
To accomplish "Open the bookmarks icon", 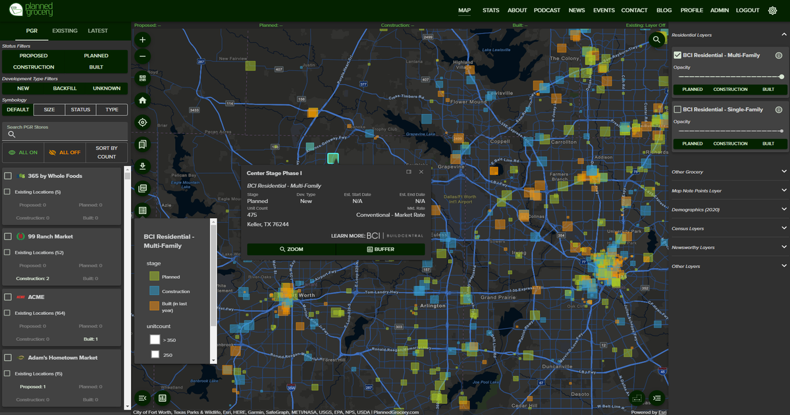I will pyautogui.click(x=142, y=144).
